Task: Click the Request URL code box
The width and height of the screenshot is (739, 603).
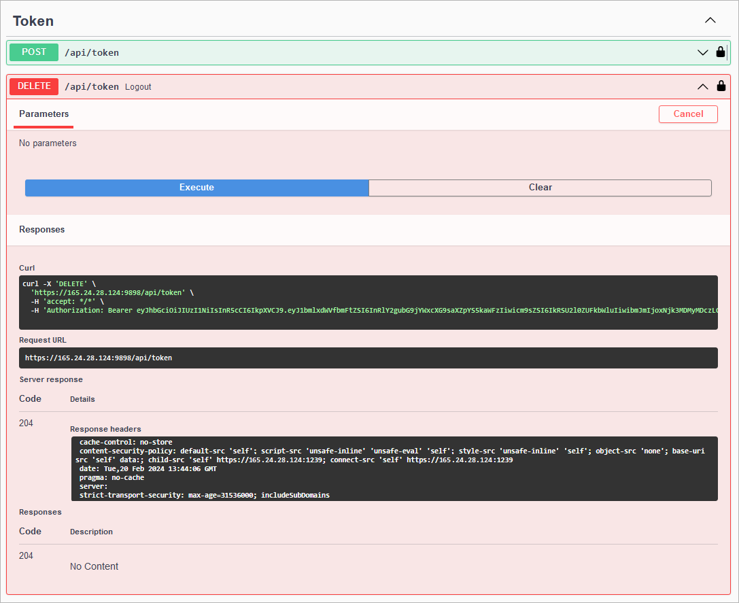Action: (x=368, y=358)
